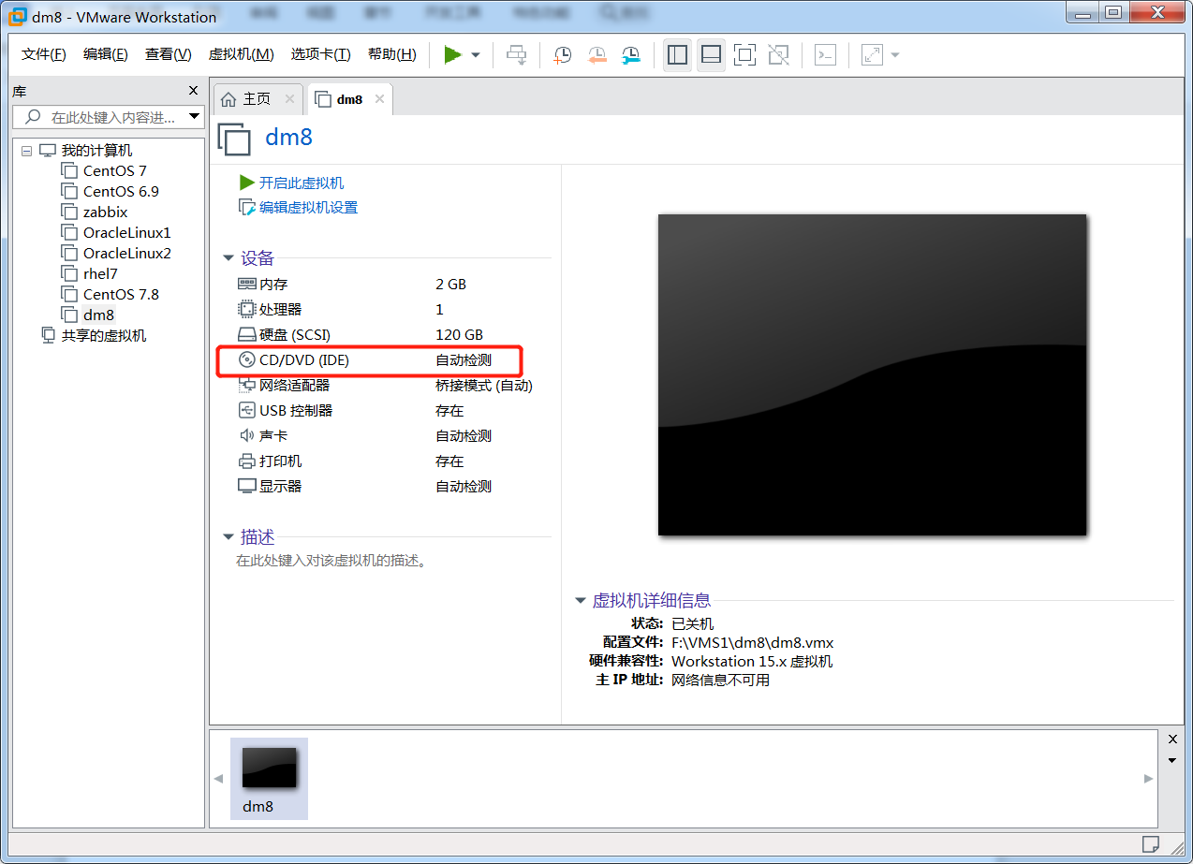This screenshot has height=864, width=1193.
Task: Open the 查看(V) menu
Action: (168, 54)
